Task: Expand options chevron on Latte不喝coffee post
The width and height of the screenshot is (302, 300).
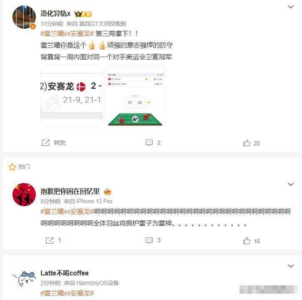Action: [x=290, y=266]
